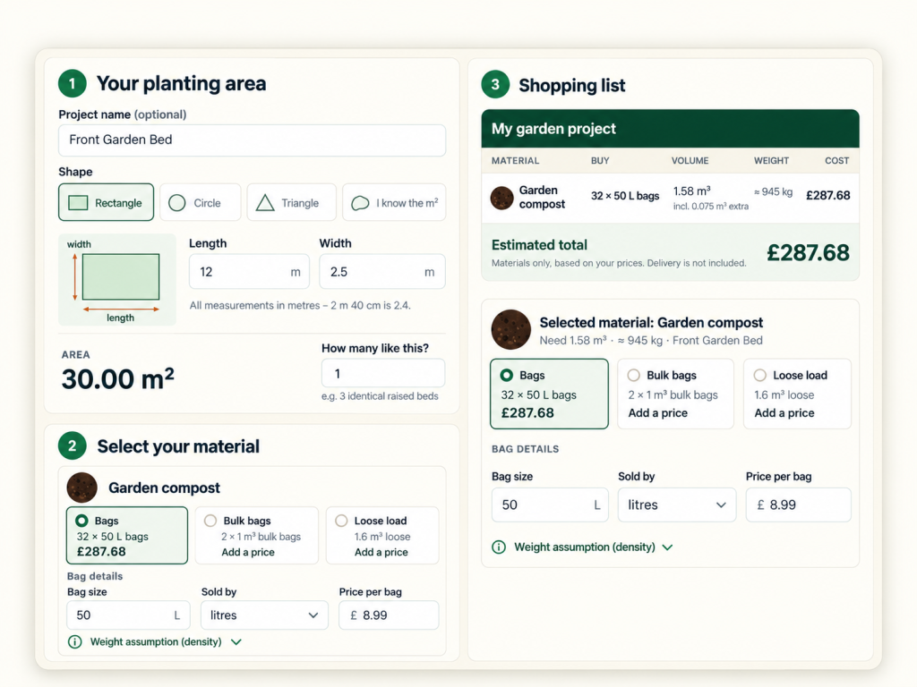Click the triangle icon in the Triangle button
This screenshot has width=917, height=687.
(x=265, y=203)
